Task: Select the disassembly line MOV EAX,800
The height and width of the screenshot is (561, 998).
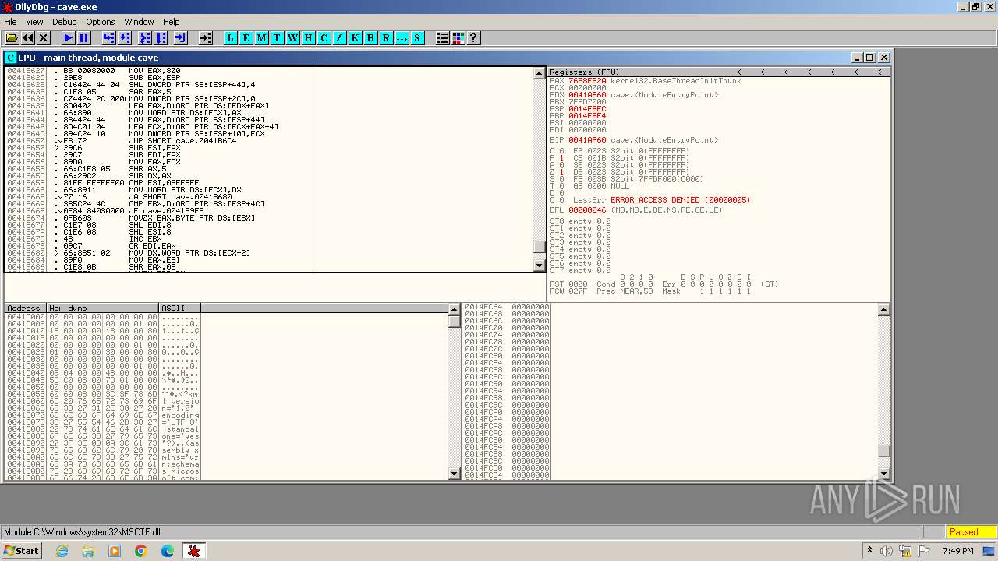Action: pos(154,71)
